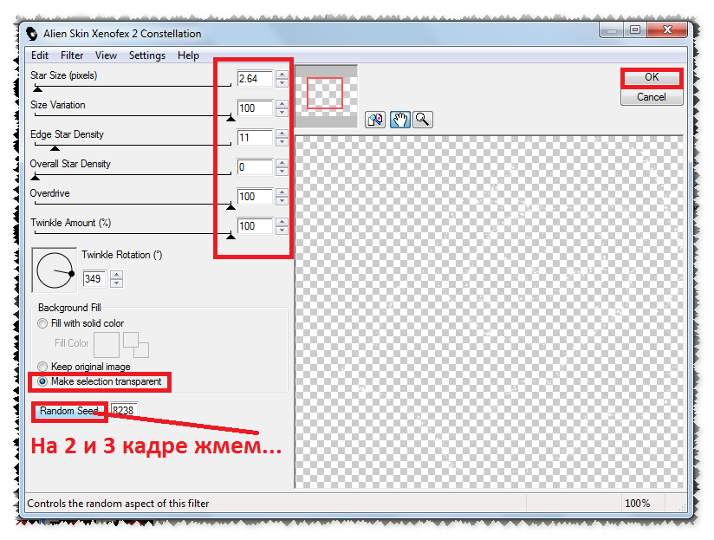Decrease Overall Star Density with down arrow
The height and width of the screenshot is (540, 714).
tap(282, 172)
